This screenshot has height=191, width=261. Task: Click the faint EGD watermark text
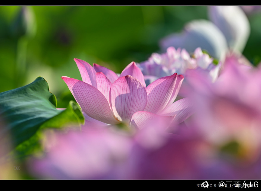(17, 168)
